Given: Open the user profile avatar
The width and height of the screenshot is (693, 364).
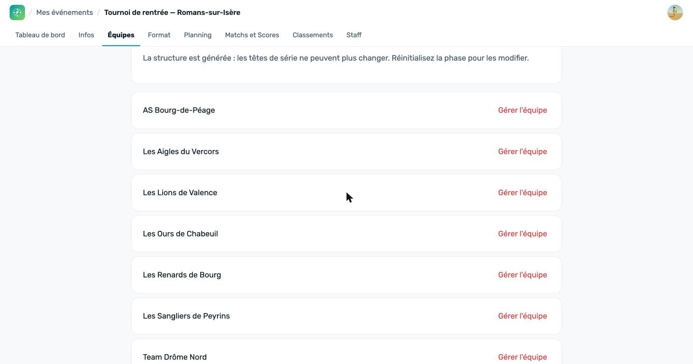Looking at the screenshot, I should [x=675, y=13].
